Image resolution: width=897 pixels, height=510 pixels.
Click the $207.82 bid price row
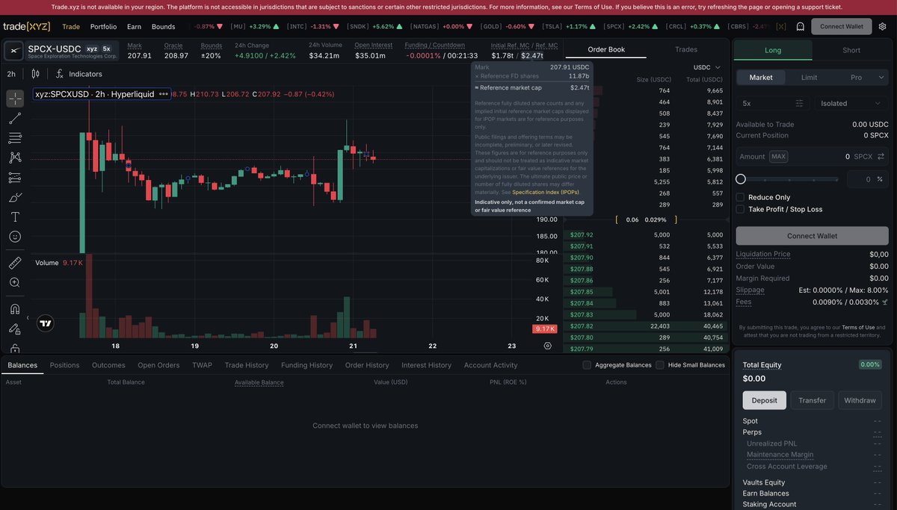tap(644, 326)
